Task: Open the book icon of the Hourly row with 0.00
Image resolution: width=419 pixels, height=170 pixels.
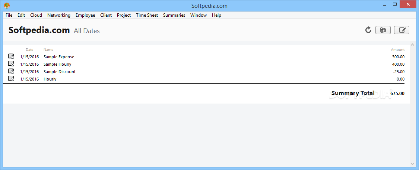Action: [x=11, y=79]
